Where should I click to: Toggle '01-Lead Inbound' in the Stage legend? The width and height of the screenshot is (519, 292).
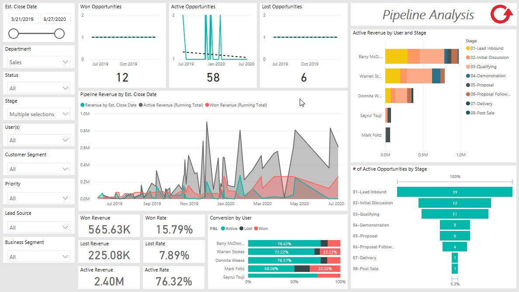pyautogui.click(x=486, y=48)
